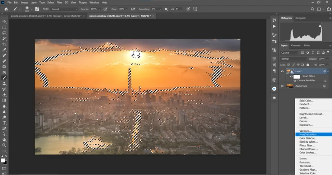Open the brush settings panel icon
The width and height of the screenshot is (332, 175).
click(37, 9)
